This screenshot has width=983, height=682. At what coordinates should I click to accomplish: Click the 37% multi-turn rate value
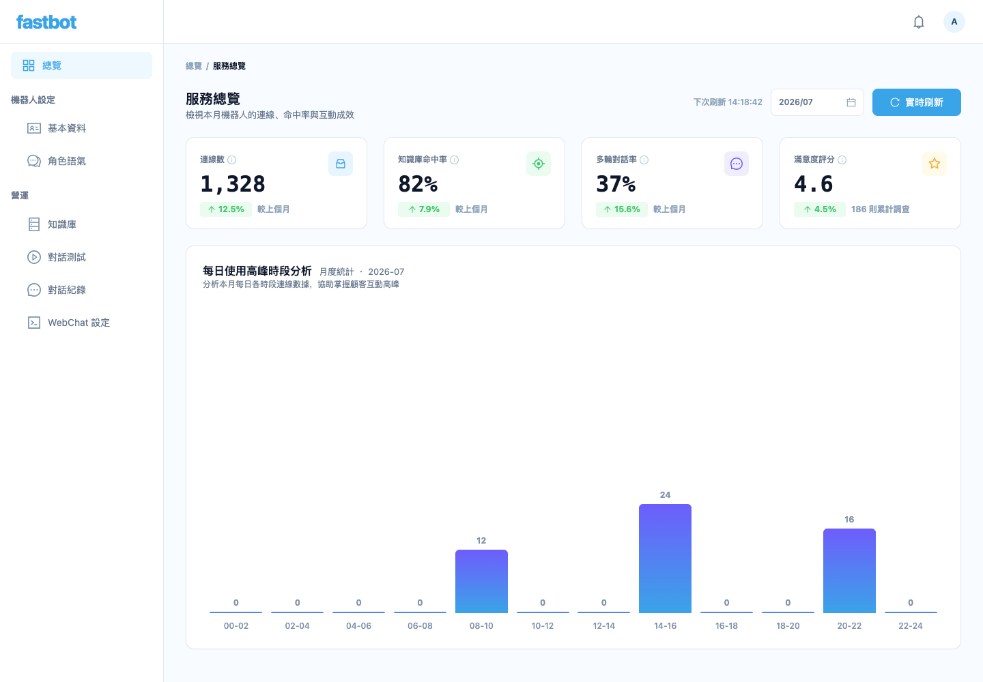(x=616, y=184)
